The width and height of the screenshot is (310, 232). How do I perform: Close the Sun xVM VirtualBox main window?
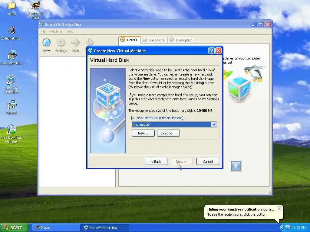point(268,24)
